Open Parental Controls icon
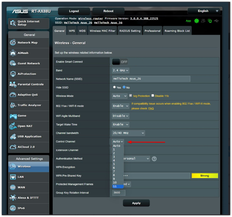232x217 pixels. click(x=13, y=84)
